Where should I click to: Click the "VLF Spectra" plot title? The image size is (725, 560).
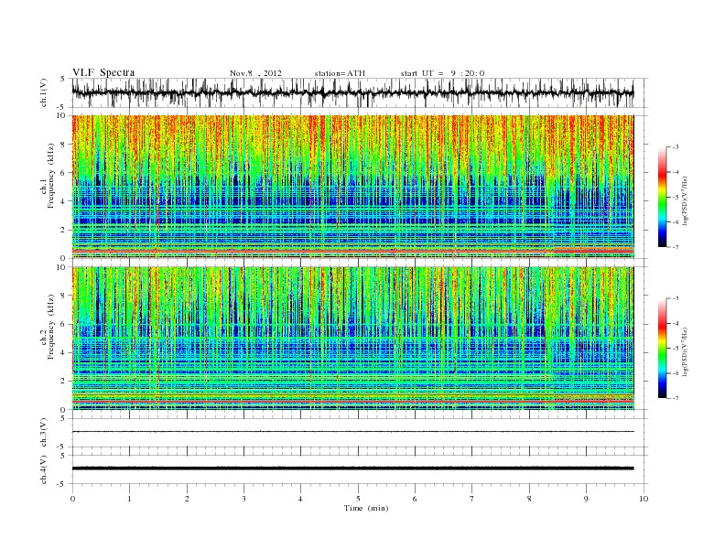click(103, 72)
